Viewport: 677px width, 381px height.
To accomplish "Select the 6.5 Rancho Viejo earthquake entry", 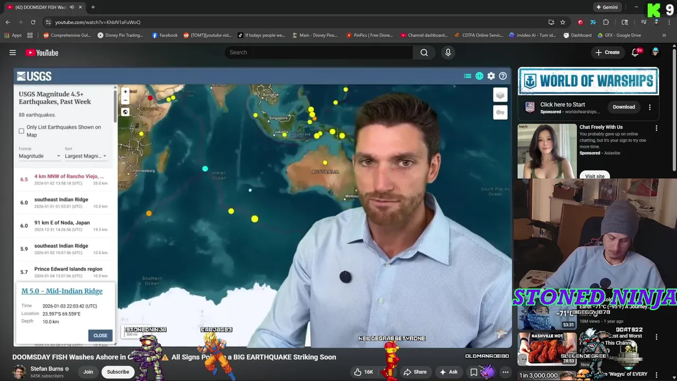I will point(63,179).
